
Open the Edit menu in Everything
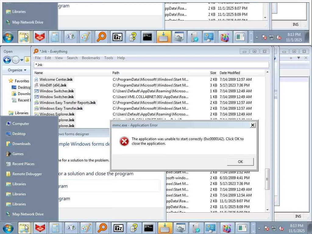(48, 58)
